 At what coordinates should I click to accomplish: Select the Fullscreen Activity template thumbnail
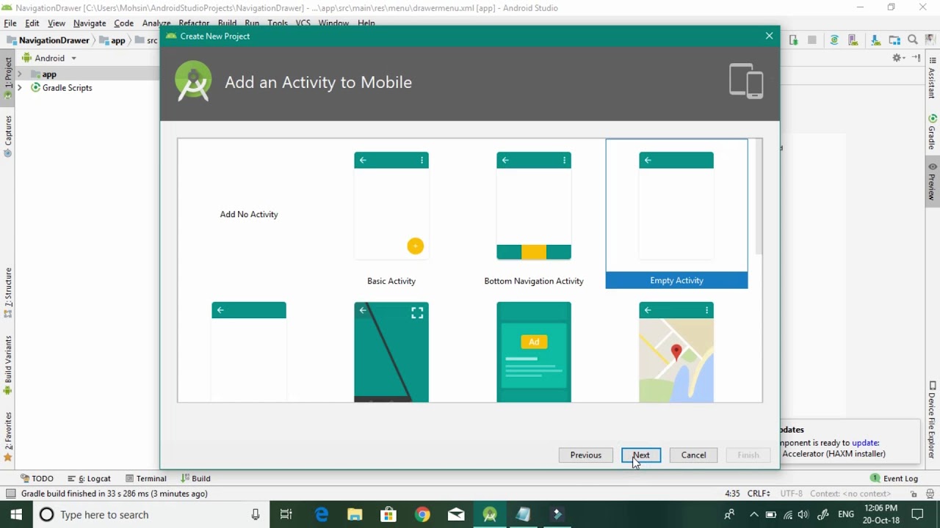click(x=391, y=352)
